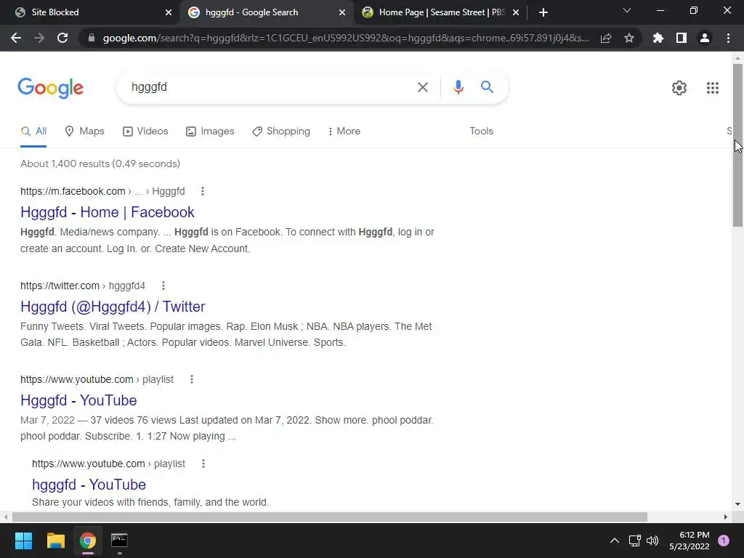Open options for nested YouTube playlist result
The width and height of the screenshot is (744, 558).
203,464
